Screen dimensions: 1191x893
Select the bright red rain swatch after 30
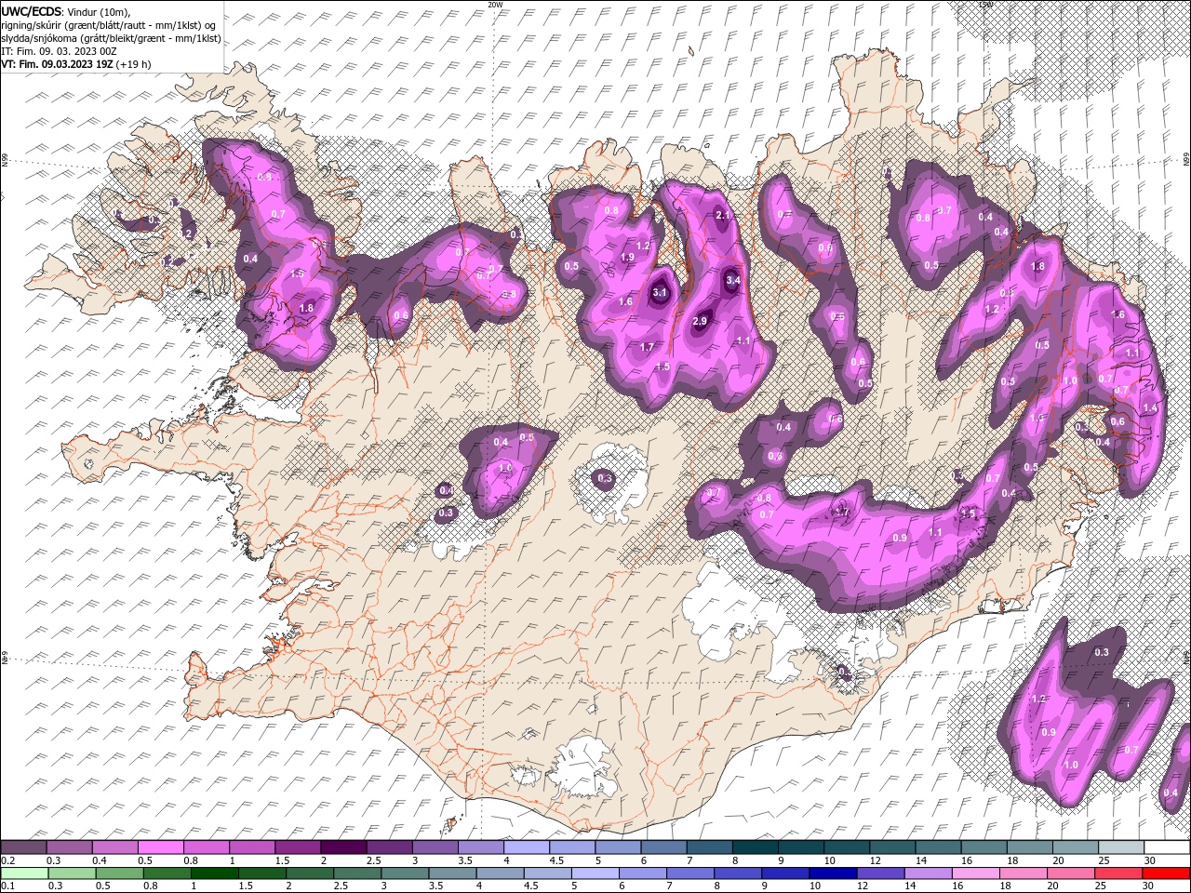pyautogui.click(x=1165, y=873)
